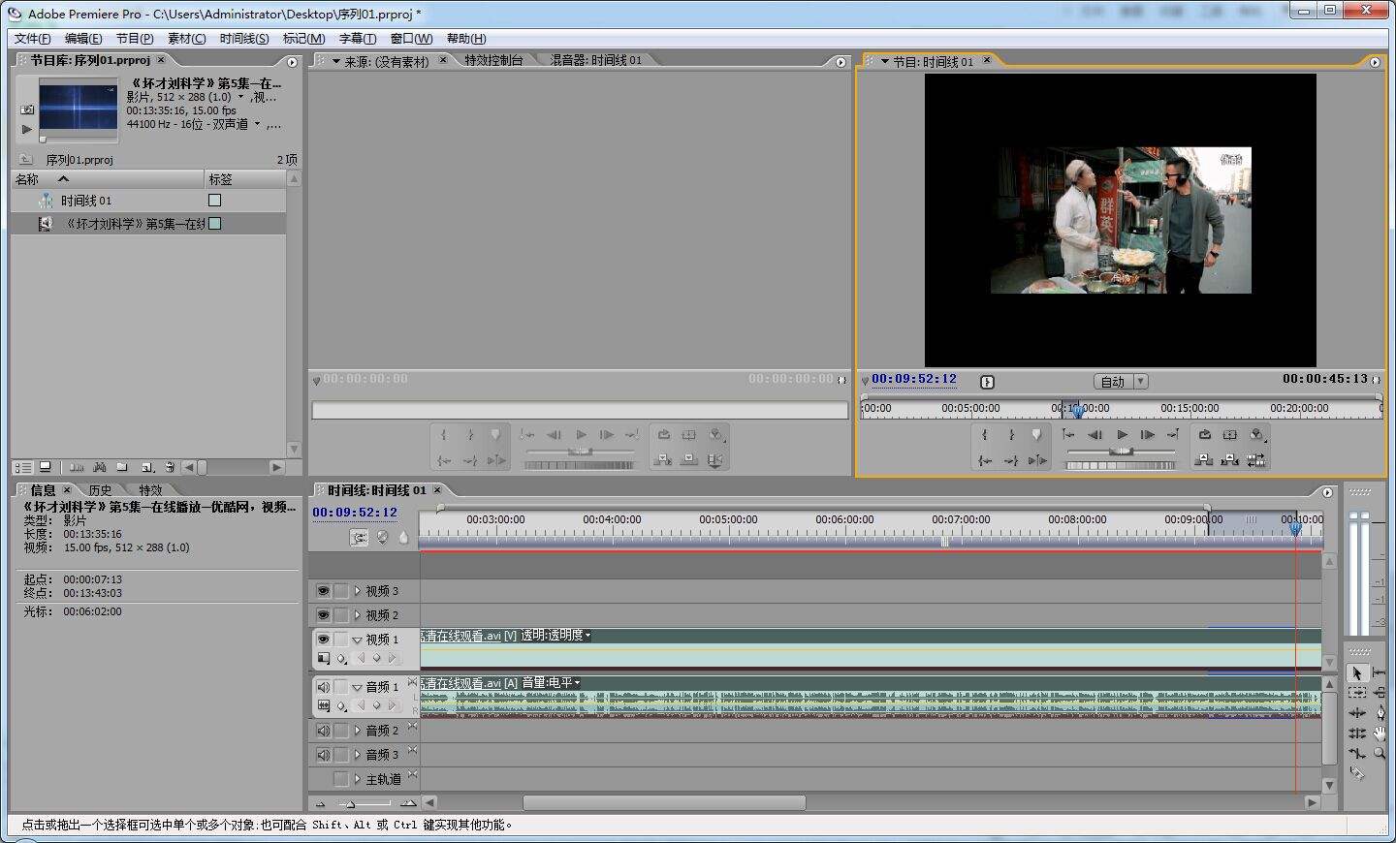1396x843 pixels.
Task: Click the 标签 column header
Action: tap(245, 179)
